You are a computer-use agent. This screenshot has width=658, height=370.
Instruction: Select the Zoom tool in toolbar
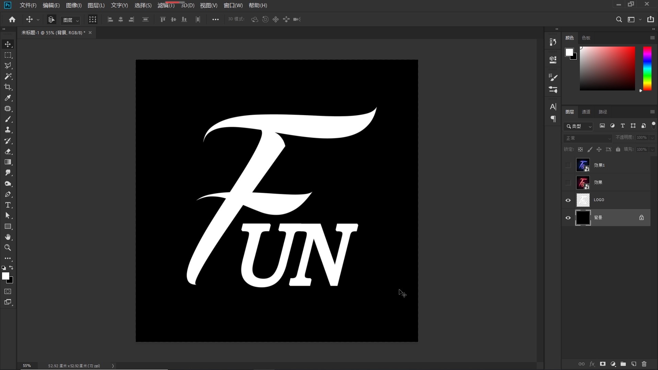point(8,248)
